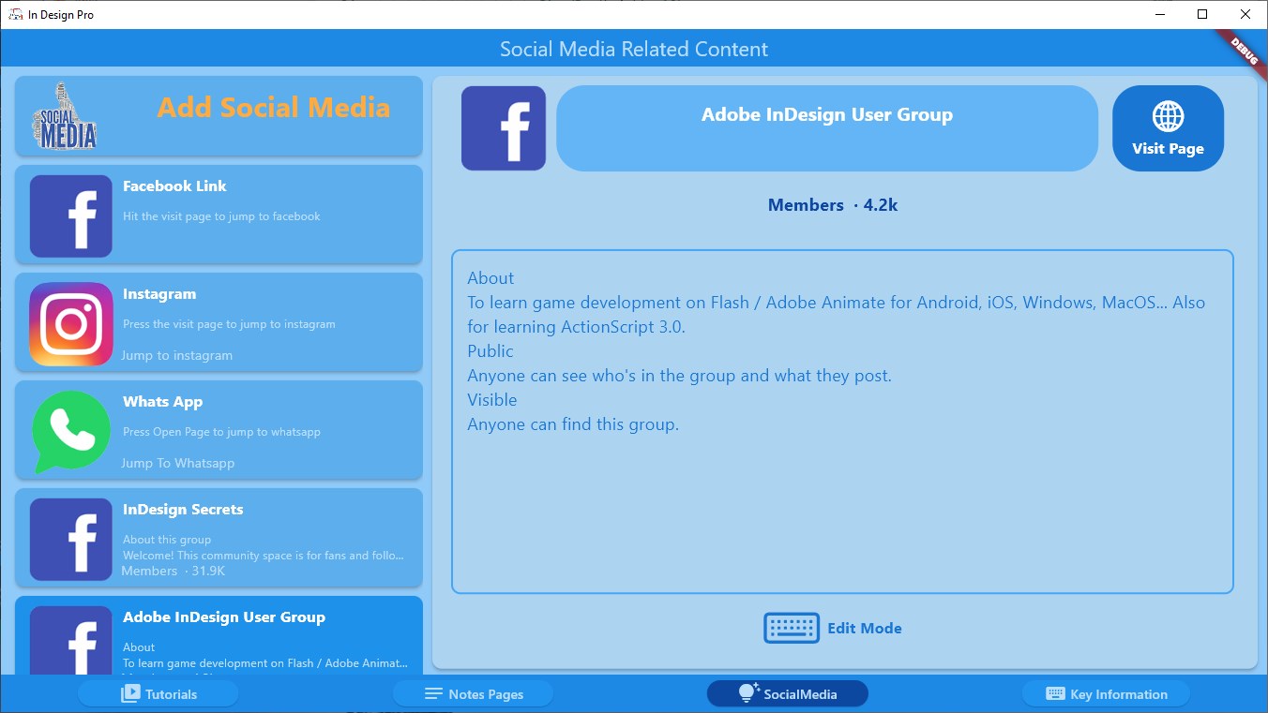Click the InDesign Secrets Facebook icon
The width and height of the screenshot is (1268, 713).
coord(70,540)
